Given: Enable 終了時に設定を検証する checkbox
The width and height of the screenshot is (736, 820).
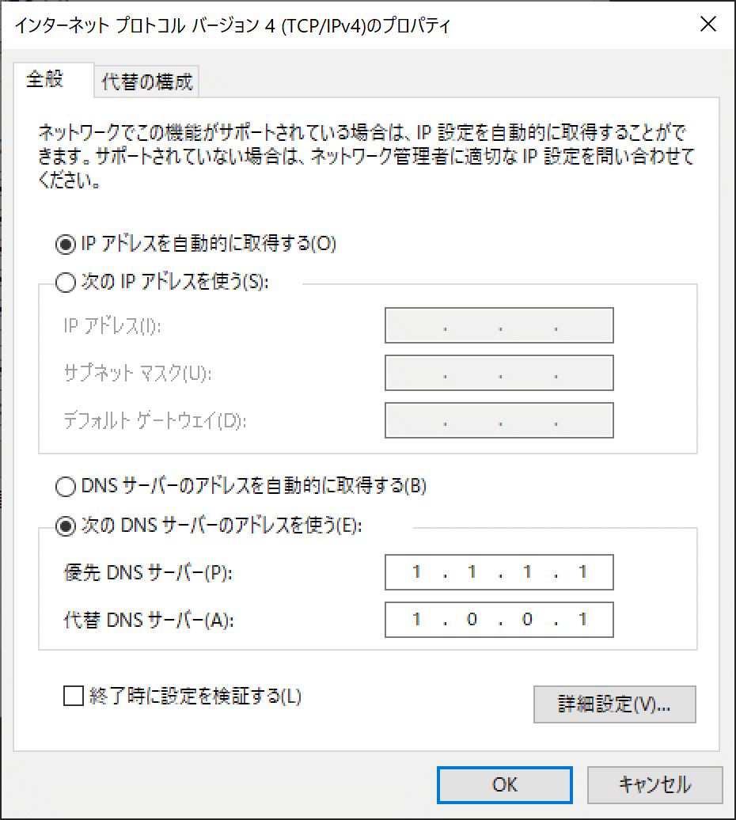Looking at the screenshot, I should pos(72,697).
